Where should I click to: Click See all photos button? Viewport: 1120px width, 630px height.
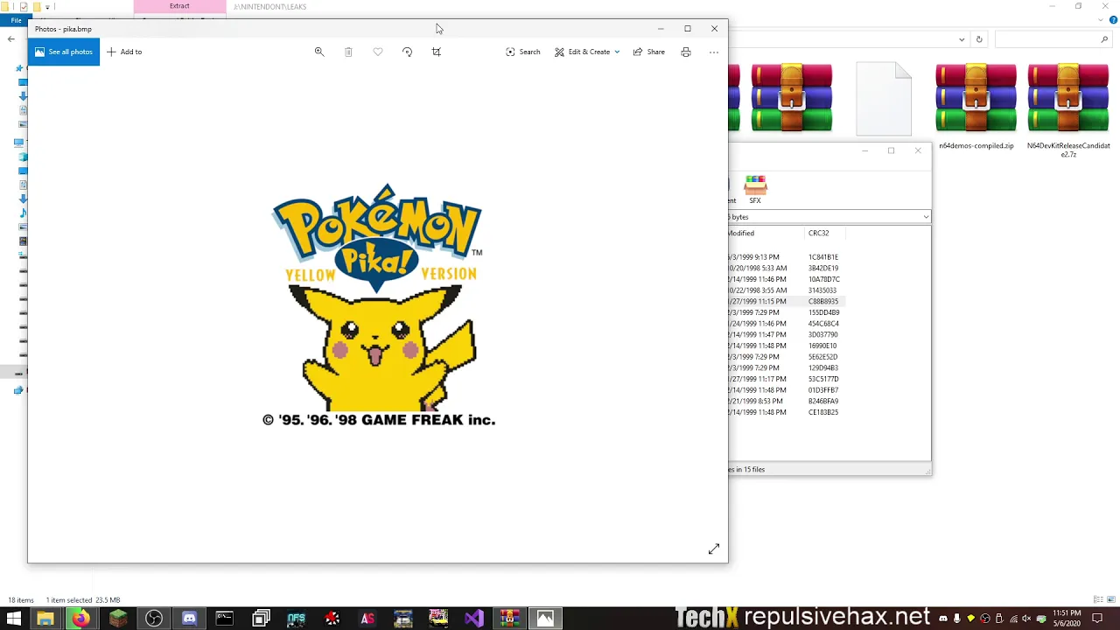64,52
